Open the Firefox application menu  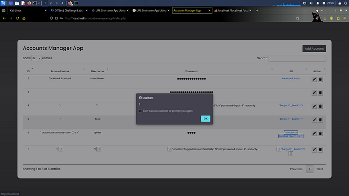[345, 18]
